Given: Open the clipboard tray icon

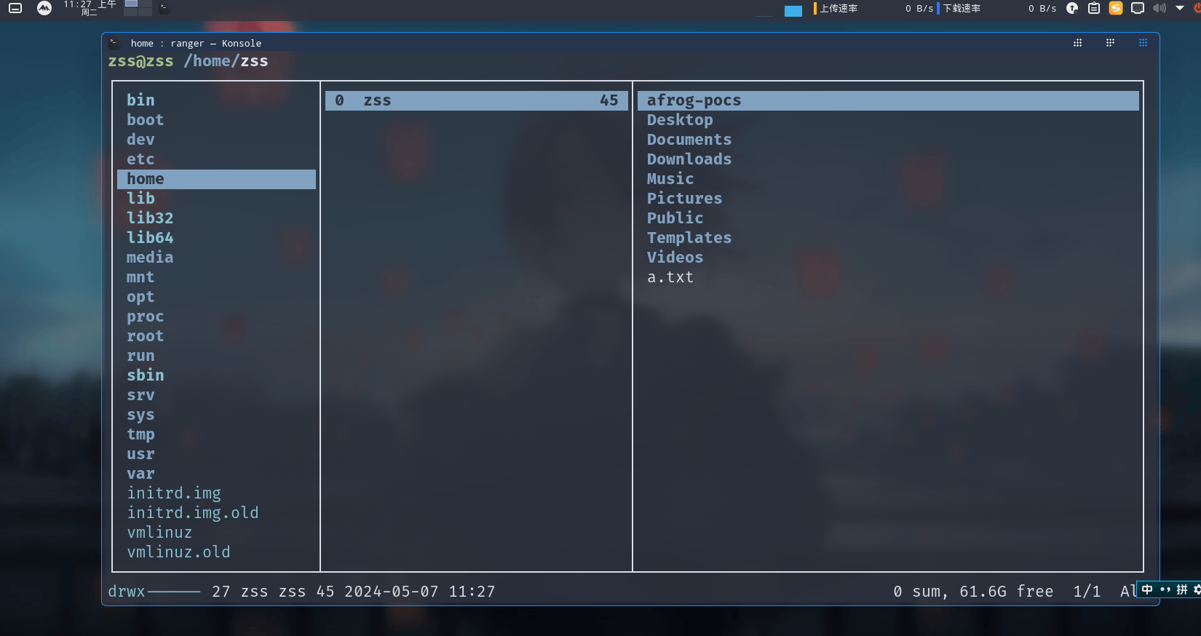Looking at the screenshot, I should tap(1094, 8).
